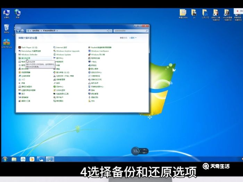
Task: Open 设备和打印机 item
Action: [95, 79]
